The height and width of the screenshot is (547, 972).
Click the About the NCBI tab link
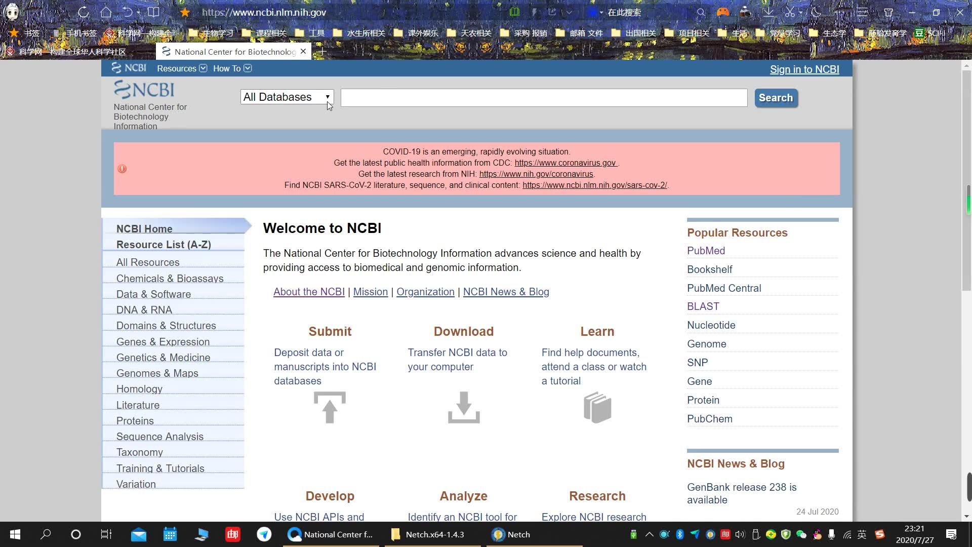tap(309, 291)
